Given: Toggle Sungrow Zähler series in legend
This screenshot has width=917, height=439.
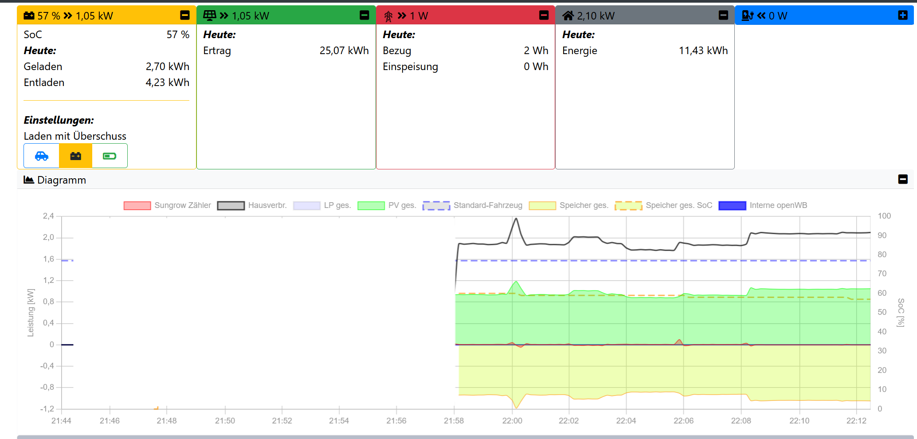Looking at the screenshot, I should [168, 206].
